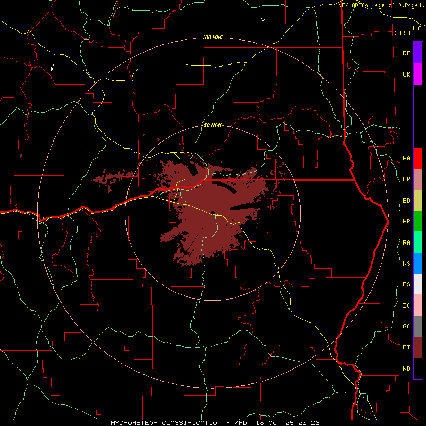426x426 pixels.
Task: Click the "GR" legend label
Action: click(x=406, y=179)
